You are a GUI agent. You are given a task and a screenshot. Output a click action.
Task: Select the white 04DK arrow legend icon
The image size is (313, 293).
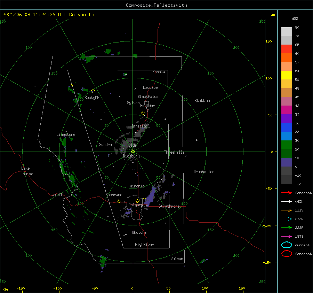click(x=287, y=201)
